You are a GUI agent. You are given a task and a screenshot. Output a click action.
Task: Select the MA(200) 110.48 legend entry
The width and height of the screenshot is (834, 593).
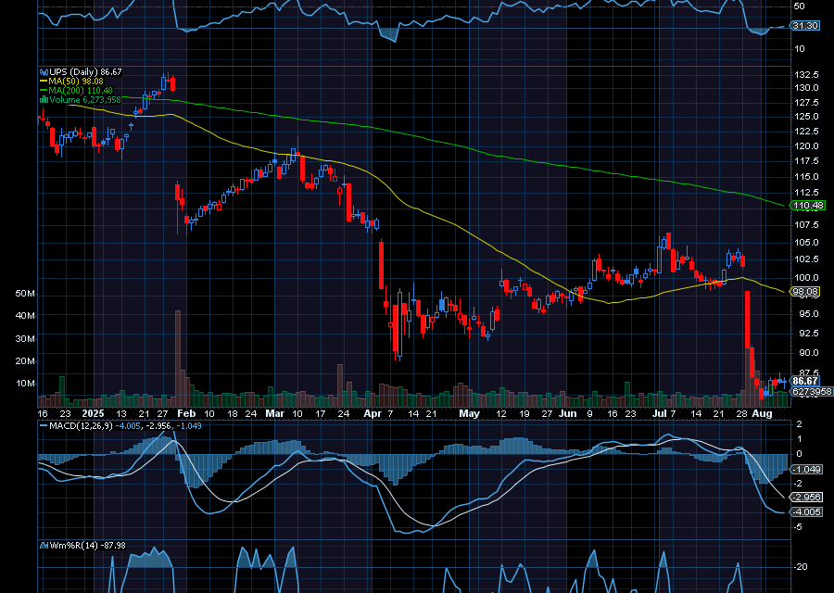(x=81, y=91)
